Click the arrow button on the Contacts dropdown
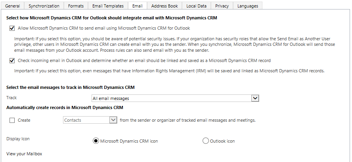 click(x=113, y=120)
